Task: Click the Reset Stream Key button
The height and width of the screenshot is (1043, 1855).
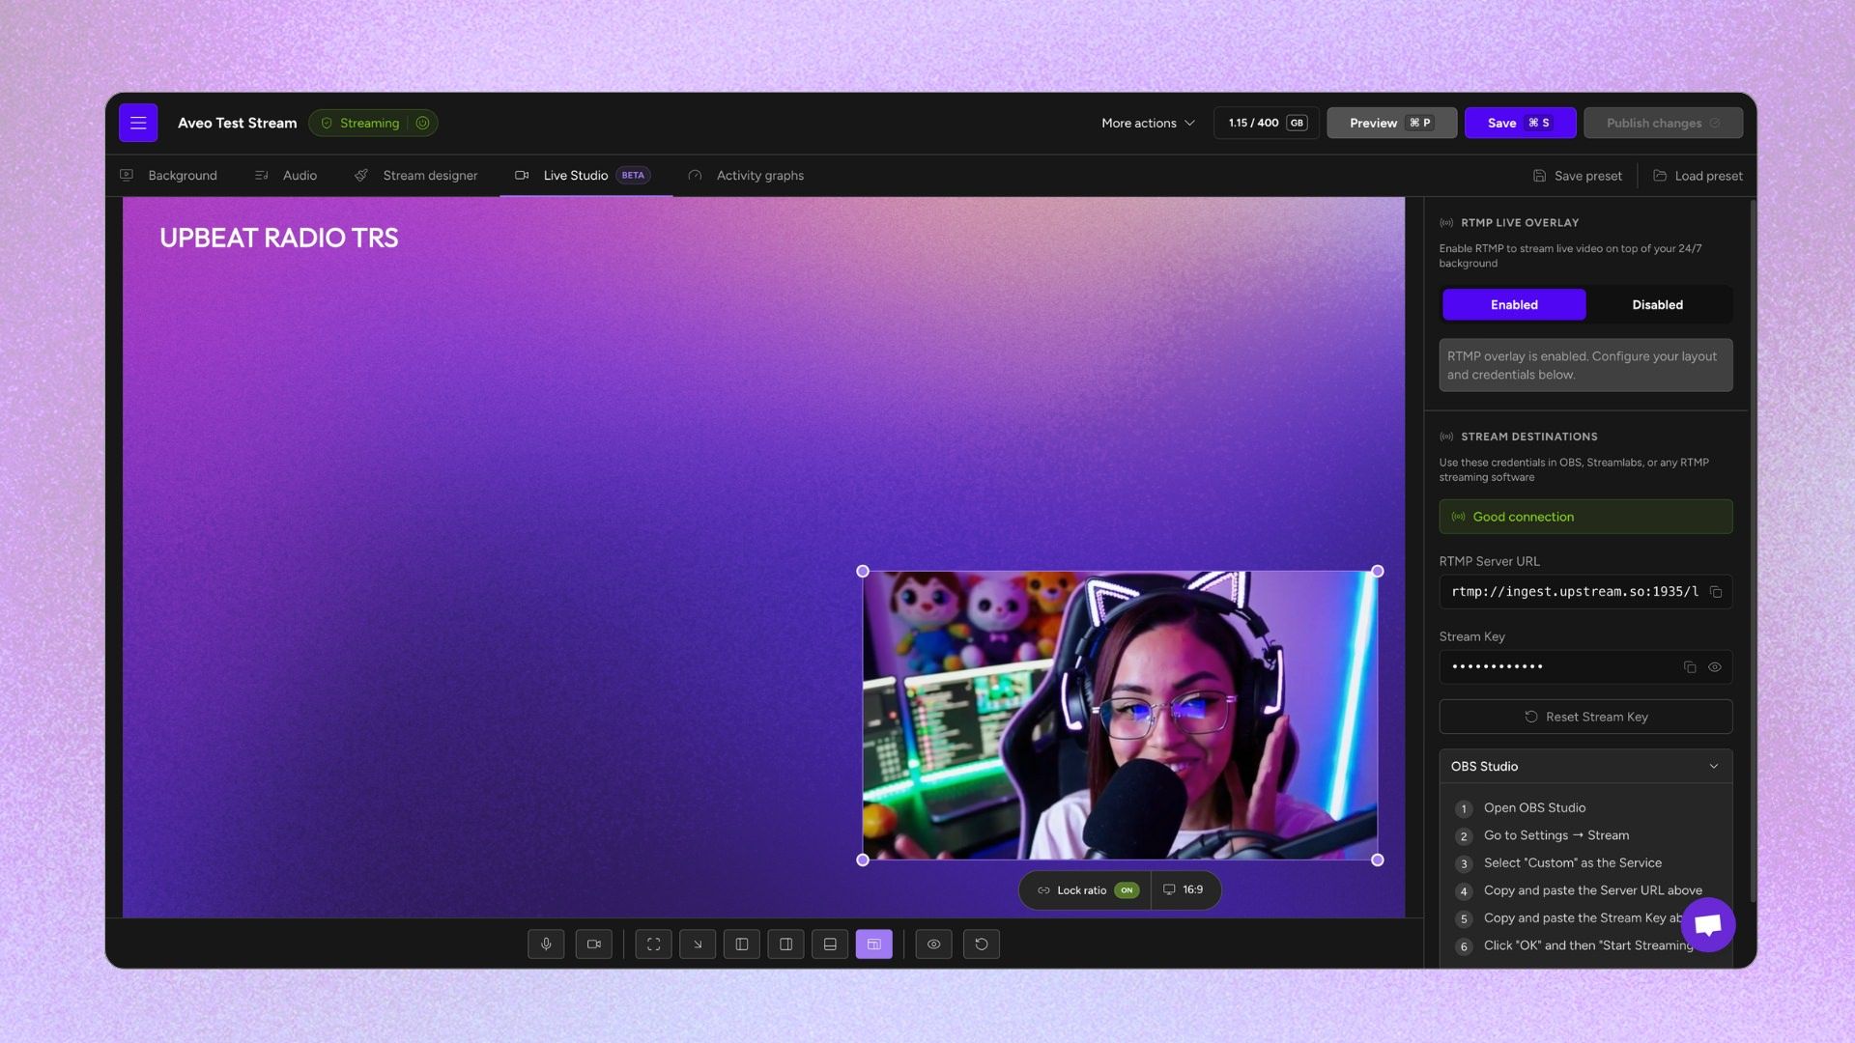Action: pyautogui.click(x=1584, y=717)
